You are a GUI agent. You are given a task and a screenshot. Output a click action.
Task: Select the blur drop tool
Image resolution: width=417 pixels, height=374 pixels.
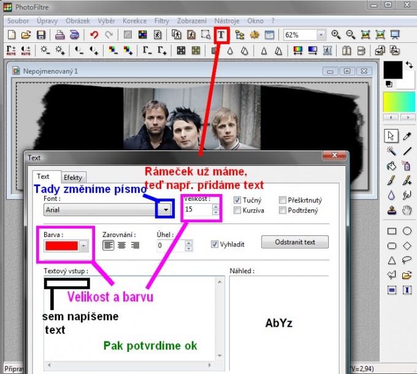pyautogui.click(x=391, y=195)
